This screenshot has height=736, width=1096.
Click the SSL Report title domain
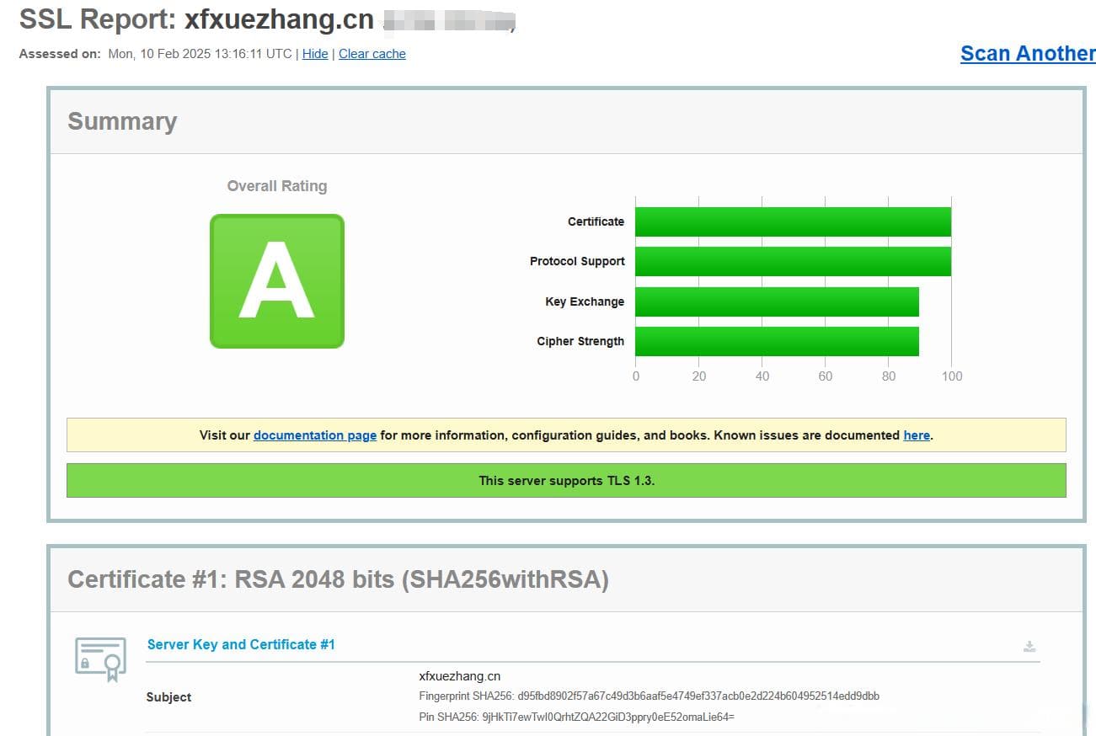(279, 19)
